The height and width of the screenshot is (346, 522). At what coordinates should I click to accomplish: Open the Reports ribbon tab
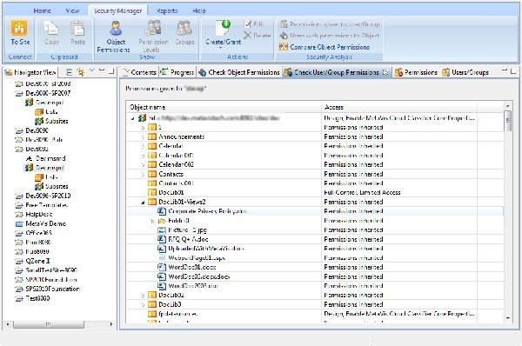tap(167, 10)
